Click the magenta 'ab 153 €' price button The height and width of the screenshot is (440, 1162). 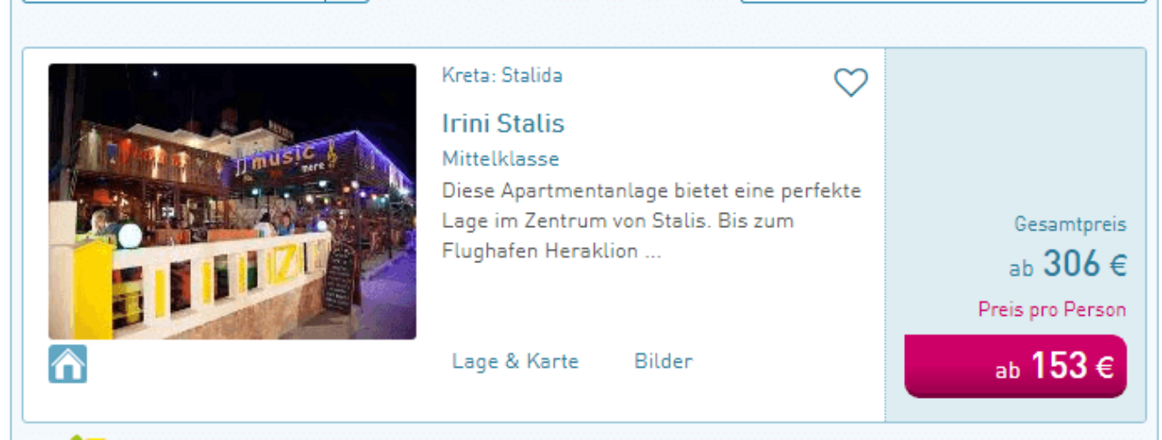[1015, 366]
